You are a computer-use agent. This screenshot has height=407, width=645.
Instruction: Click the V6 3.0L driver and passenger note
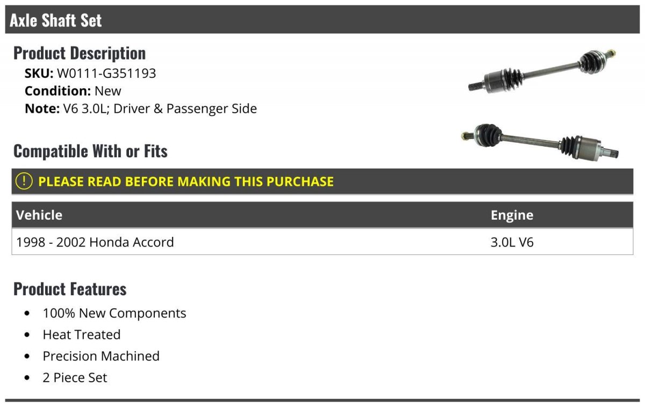click(141, 108)
